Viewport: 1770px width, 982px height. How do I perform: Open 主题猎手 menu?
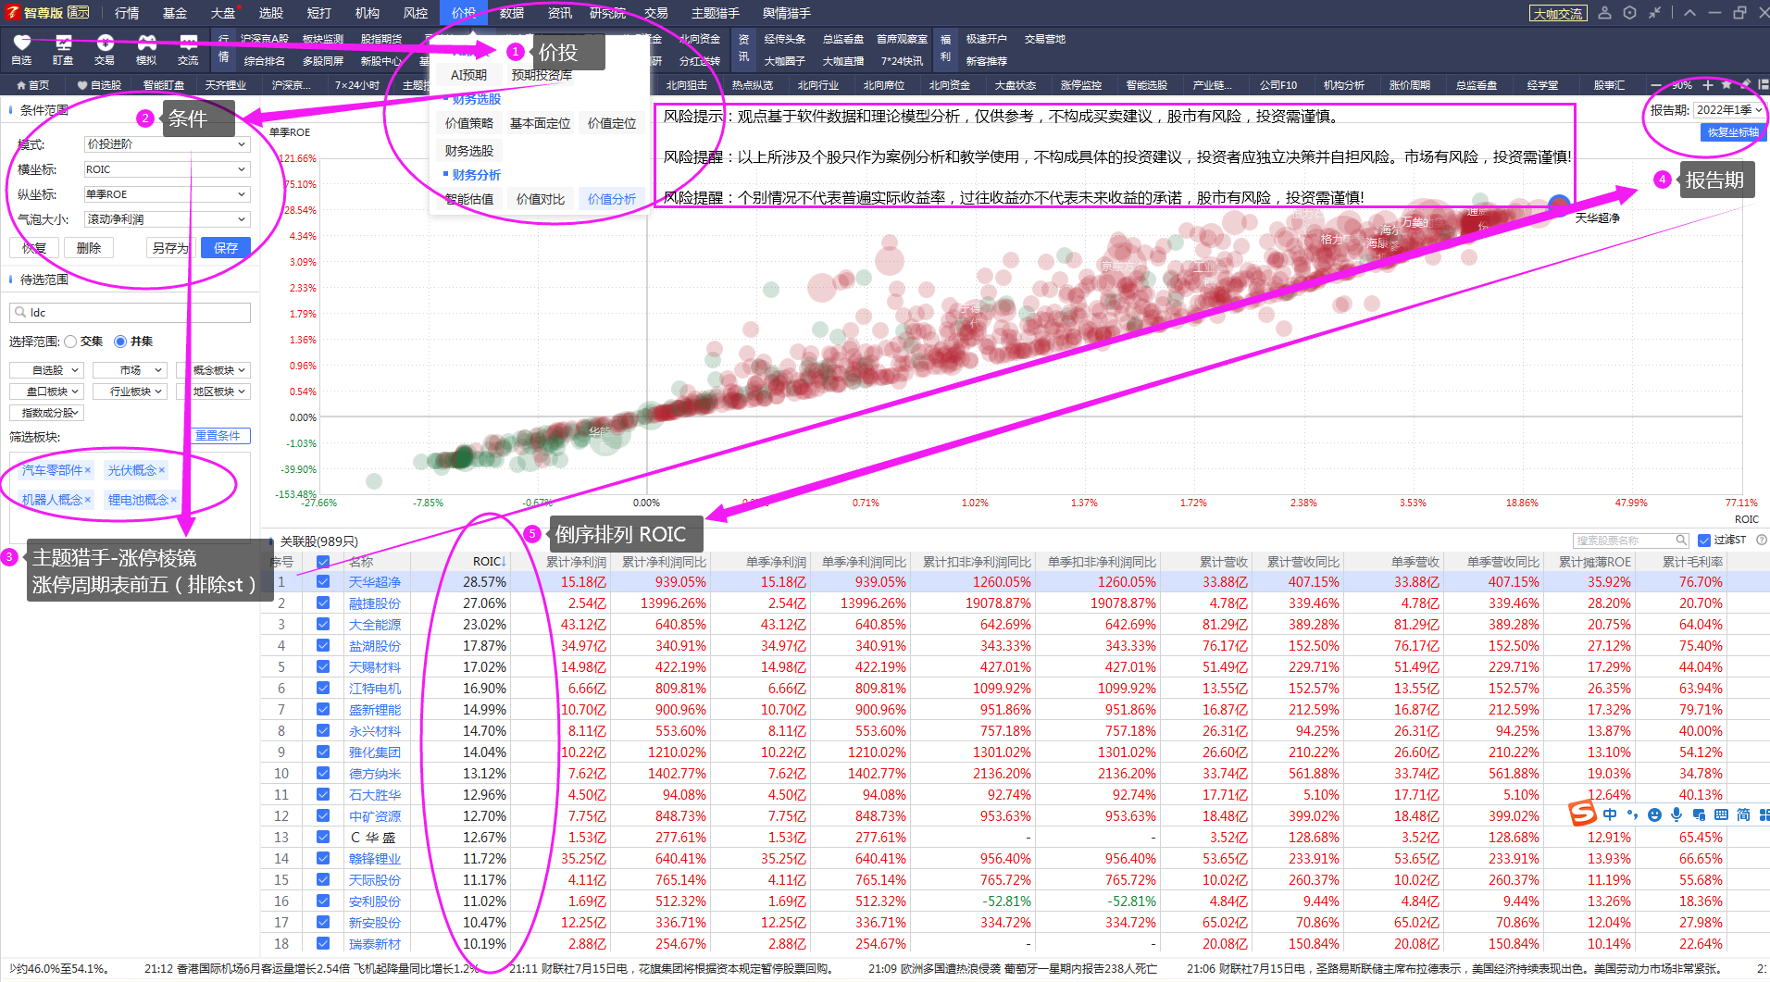[x=716, y=13]
